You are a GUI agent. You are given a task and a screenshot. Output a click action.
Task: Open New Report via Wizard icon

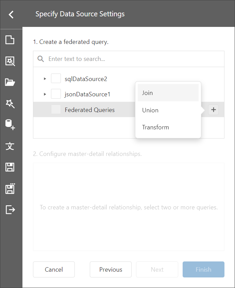(x=10, y=61)
